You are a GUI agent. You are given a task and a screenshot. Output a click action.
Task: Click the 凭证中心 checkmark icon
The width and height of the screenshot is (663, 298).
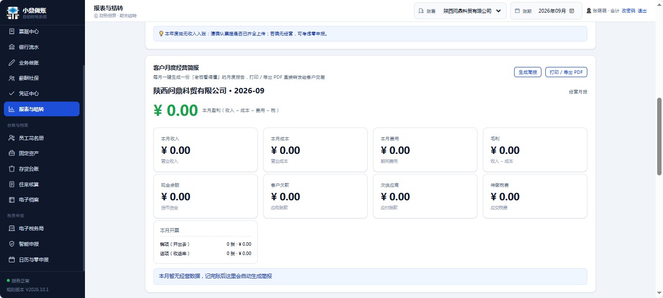tap(12, 93)
